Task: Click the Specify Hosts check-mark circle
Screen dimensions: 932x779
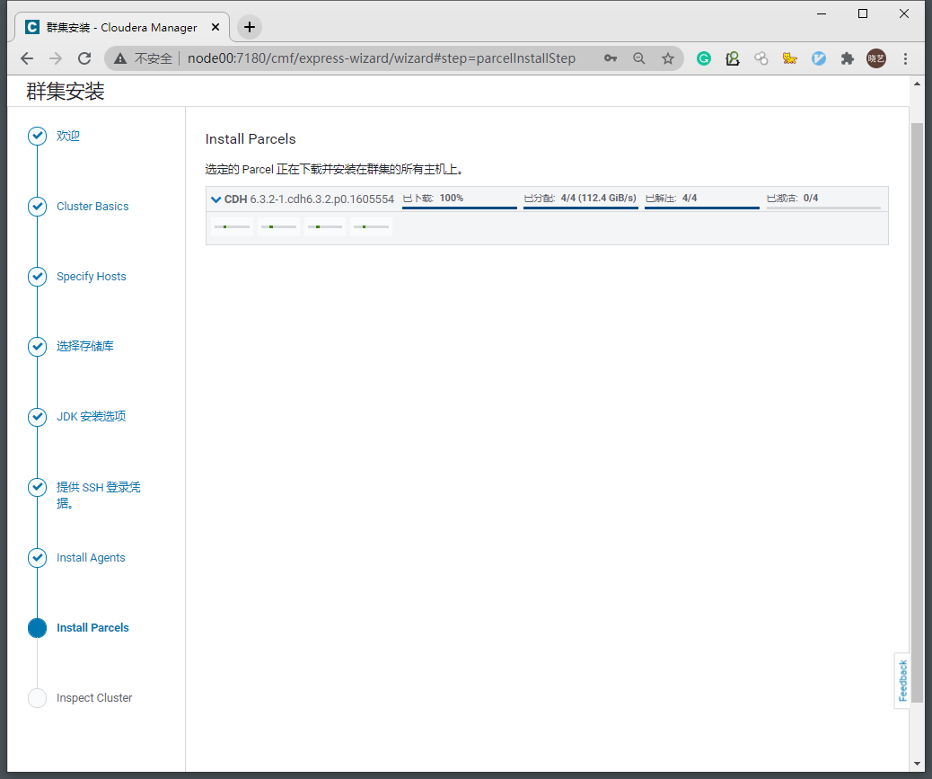Action: point(38,277)
